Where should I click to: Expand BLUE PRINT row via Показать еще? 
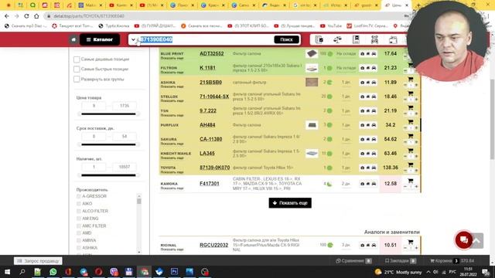172,59
